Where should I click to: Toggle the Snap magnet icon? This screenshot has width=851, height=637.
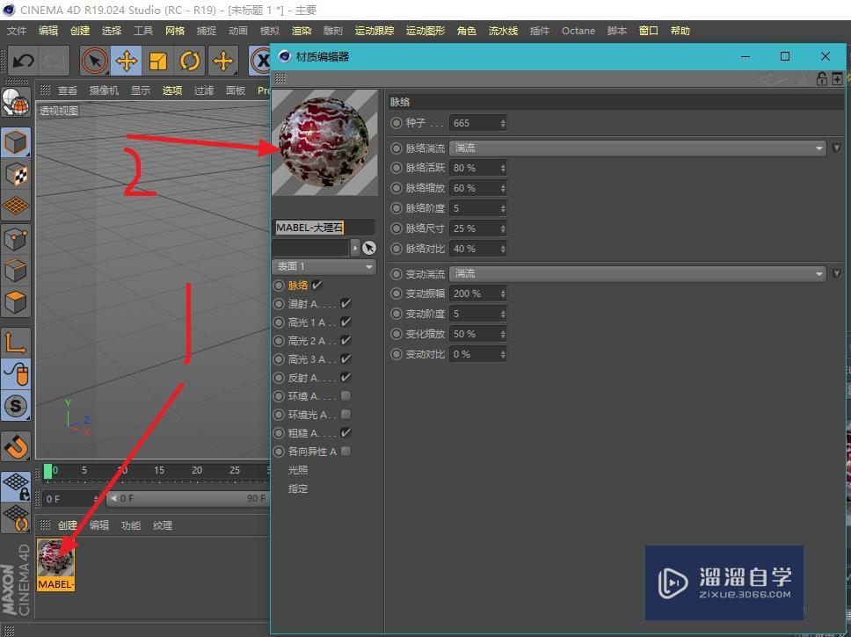tap(16, 446)
